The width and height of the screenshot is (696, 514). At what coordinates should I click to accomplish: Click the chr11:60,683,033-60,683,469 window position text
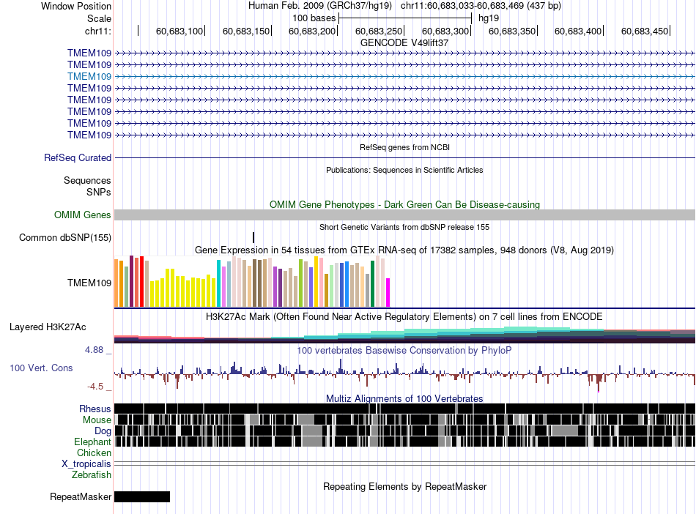(x=481, y=6)
